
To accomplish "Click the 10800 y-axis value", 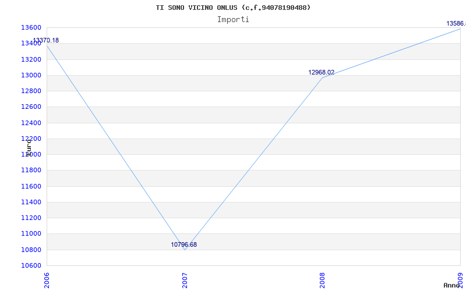I will tap(31, 250).
